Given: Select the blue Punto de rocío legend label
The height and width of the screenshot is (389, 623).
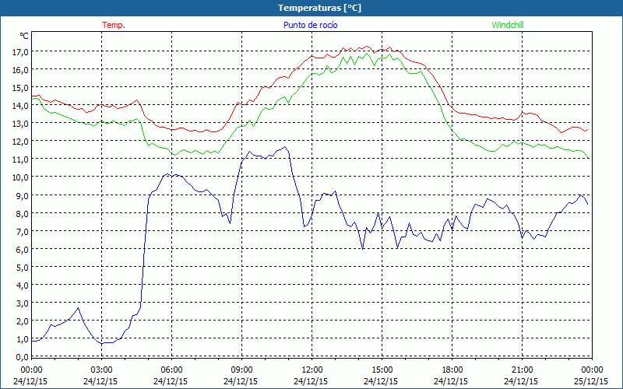Looking at the screenshot, I should pyautogui.click(x=310, y=25).
